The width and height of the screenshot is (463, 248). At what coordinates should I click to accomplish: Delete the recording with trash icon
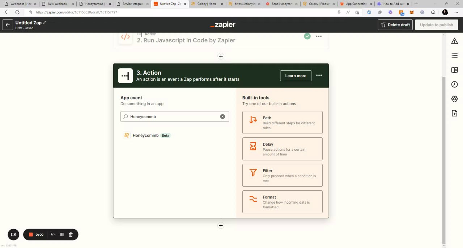71,235
